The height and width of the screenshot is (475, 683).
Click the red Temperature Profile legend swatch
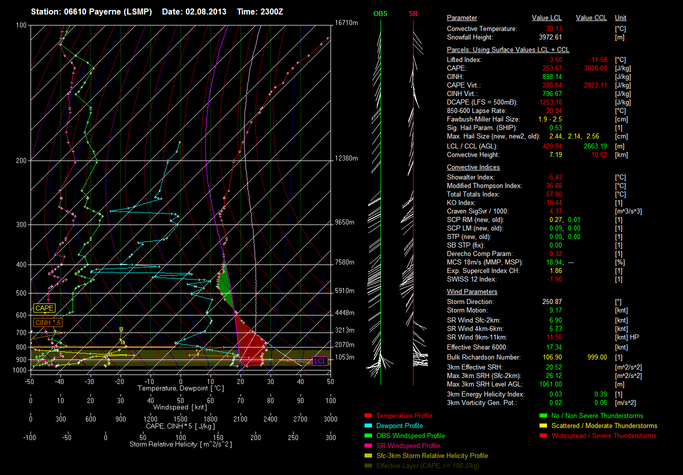[368, 416]
